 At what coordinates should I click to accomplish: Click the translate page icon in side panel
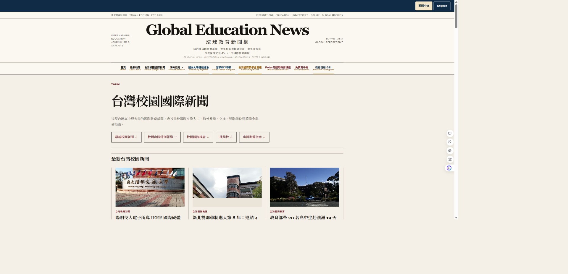(450, 142)
